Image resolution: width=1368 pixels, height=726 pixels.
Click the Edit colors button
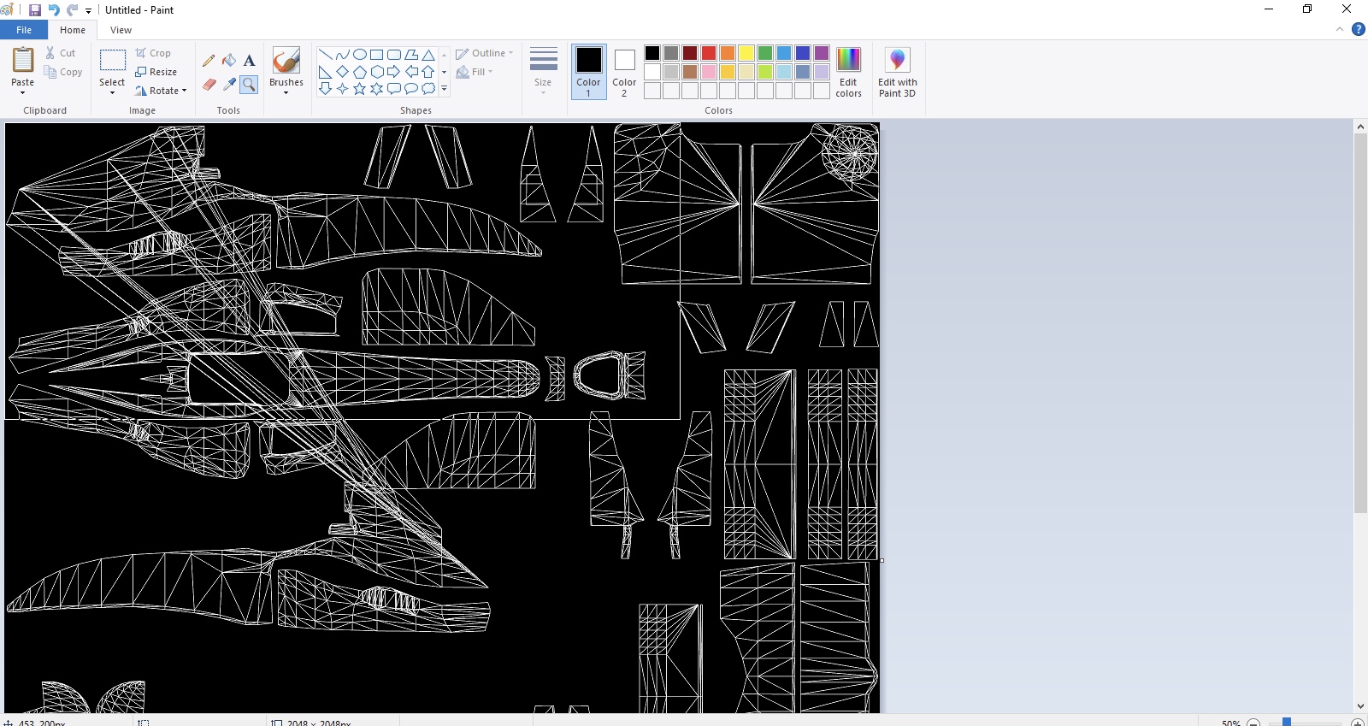tap(848, 72)
